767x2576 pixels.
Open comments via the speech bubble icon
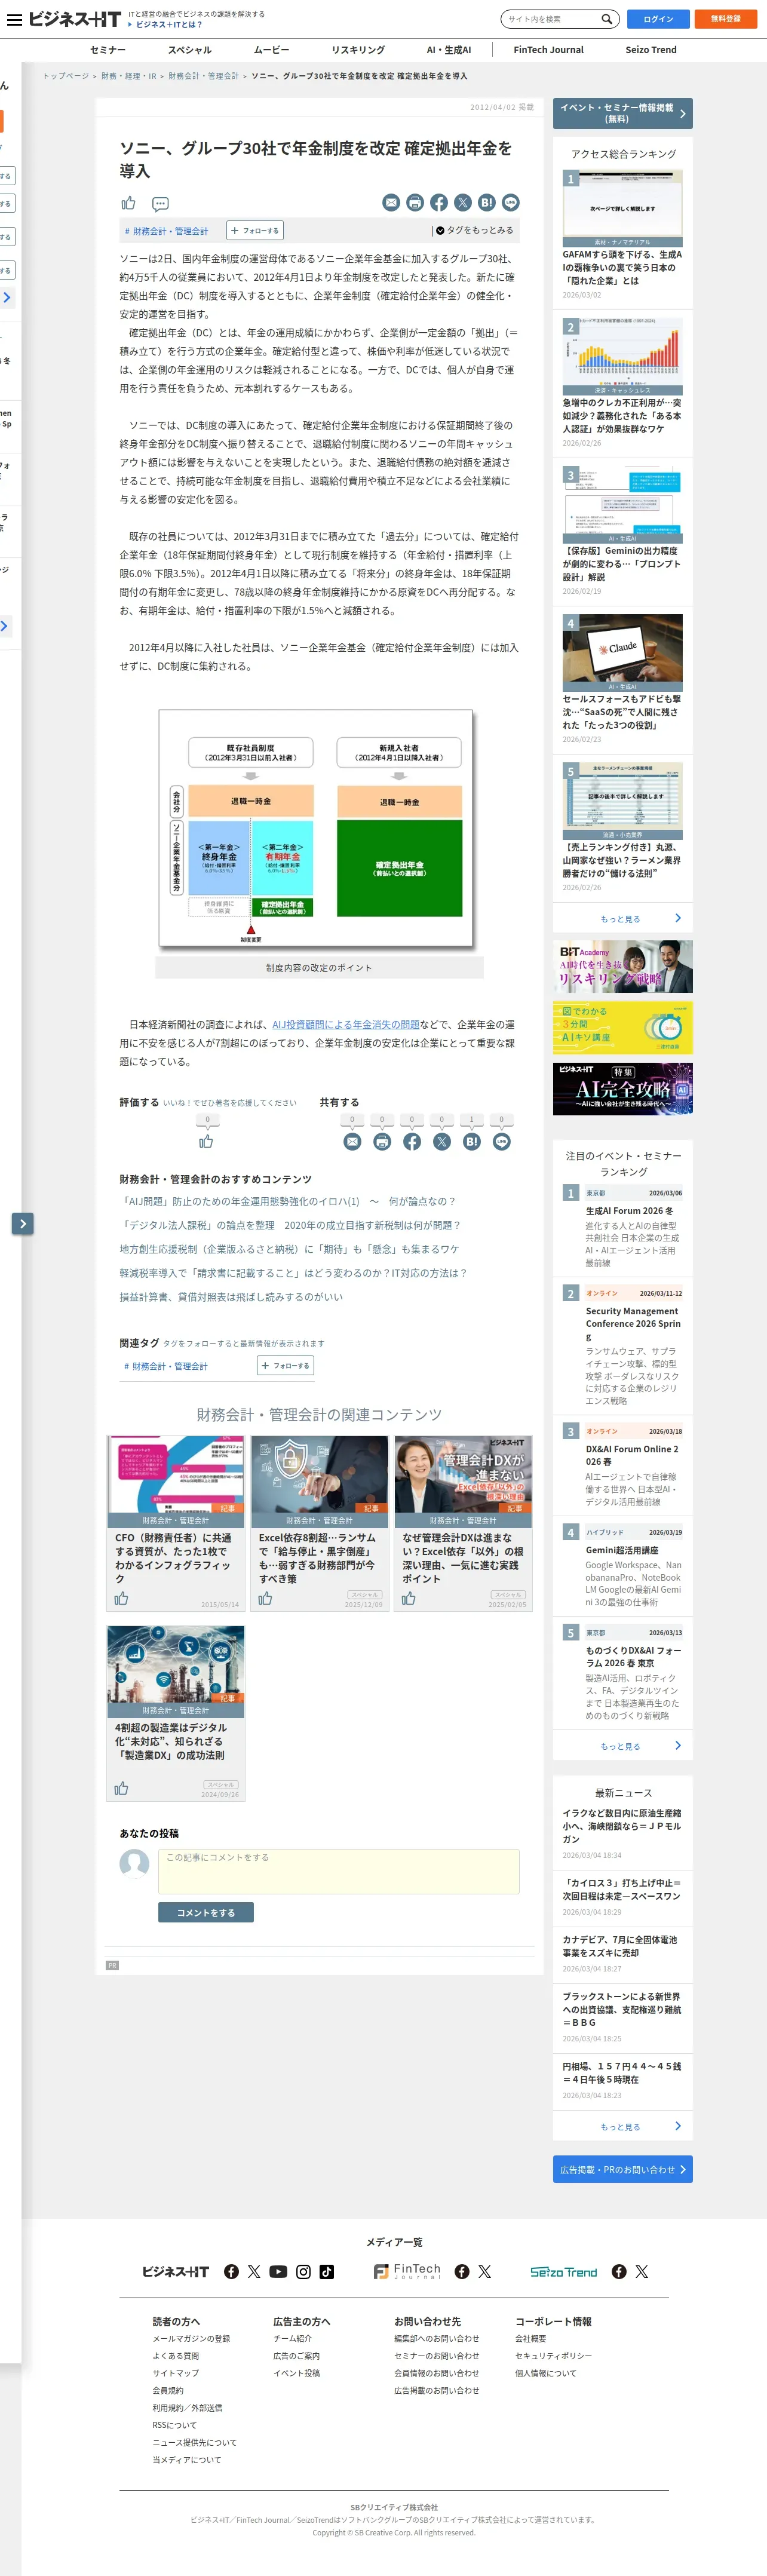click(160, 204)
